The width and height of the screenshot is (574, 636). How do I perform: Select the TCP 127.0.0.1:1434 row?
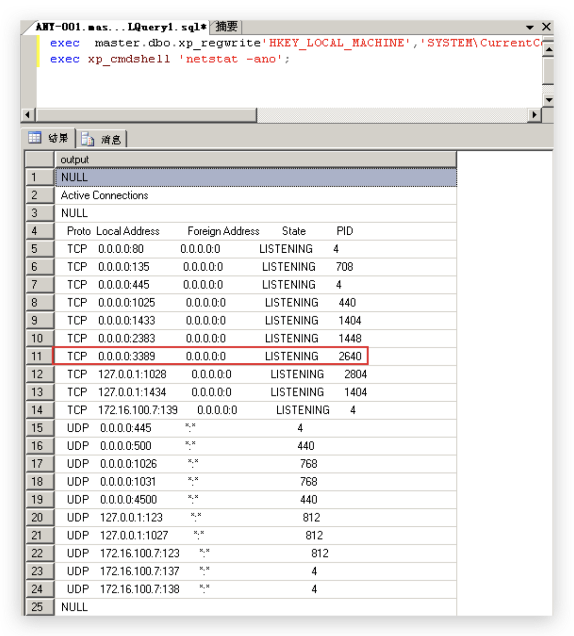(x=256, y=392)
